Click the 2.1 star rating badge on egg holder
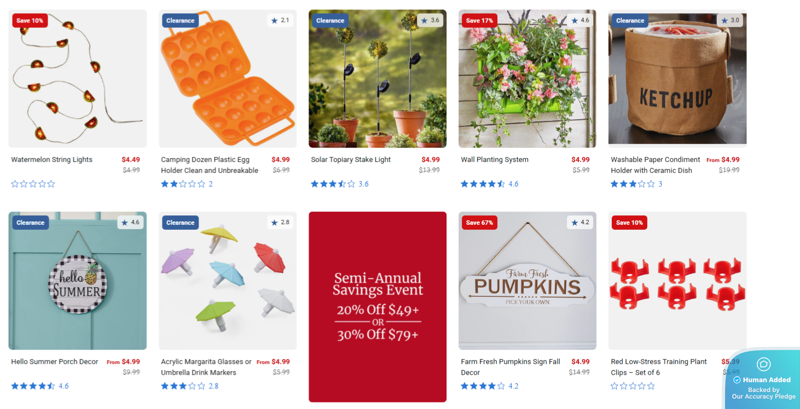 point(281,20)
